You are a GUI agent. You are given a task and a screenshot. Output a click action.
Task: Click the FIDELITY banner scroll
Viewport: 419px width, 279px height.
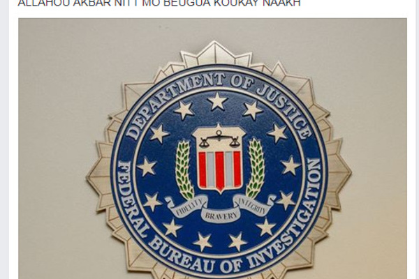[x=187, y=206]
